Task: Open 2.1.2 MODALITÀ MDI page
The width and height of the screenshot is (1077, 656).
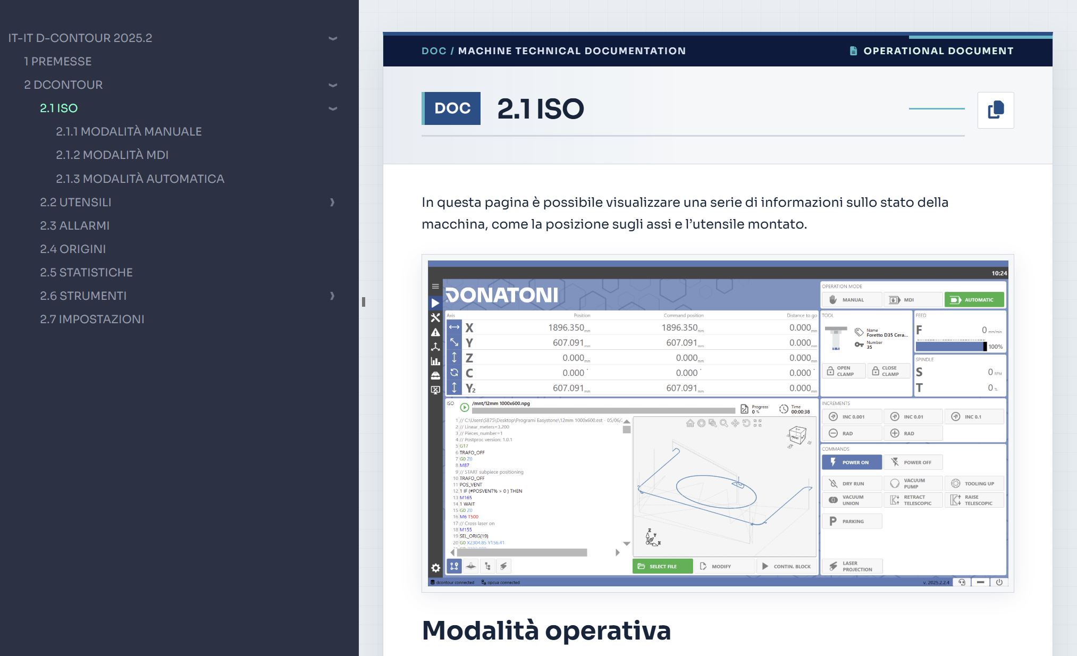Action: tap(112, 155)
